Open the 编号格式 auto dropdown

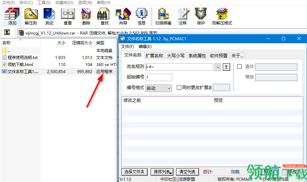159,88
